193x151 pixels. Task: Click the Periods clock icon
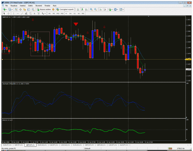point(115,9)
